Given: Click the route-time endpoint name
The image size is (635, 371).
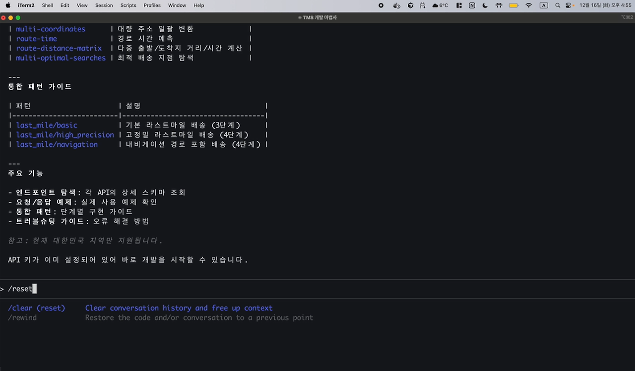Looking at the screenshot, I should [x=36, y=39].
